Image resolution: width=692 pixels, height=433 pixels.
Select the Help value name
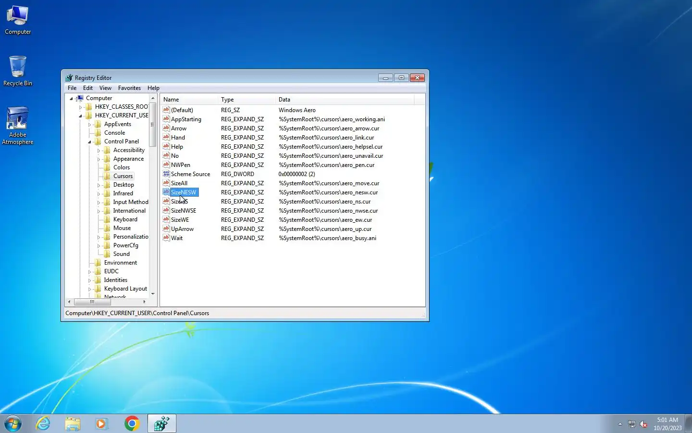[x=177, y=147]
